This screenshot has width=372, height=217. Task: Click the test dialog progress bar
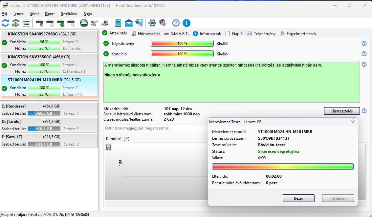pyautogui.click(x=283, y=167)
